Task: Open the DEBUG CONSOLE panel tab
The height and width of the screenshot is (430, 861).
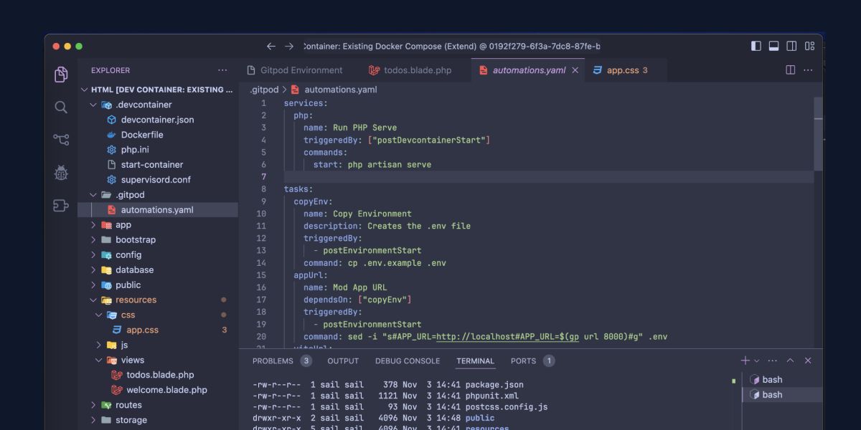Action: [x=408, y=361]
